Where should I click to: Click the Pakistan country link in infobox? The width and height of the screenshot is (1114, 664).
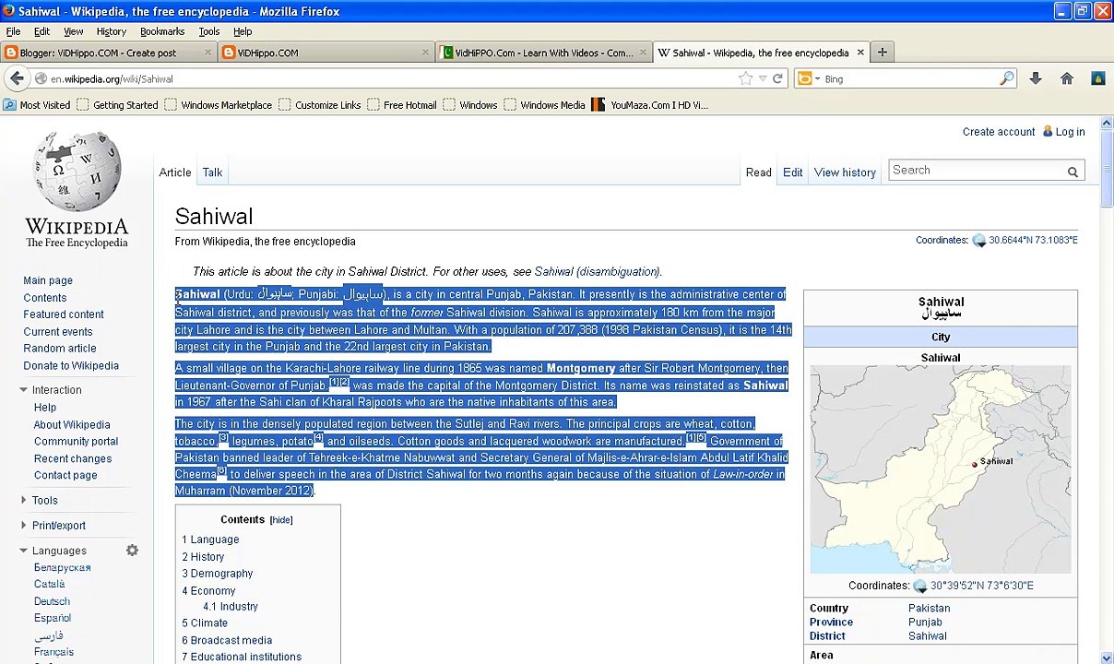929,609
